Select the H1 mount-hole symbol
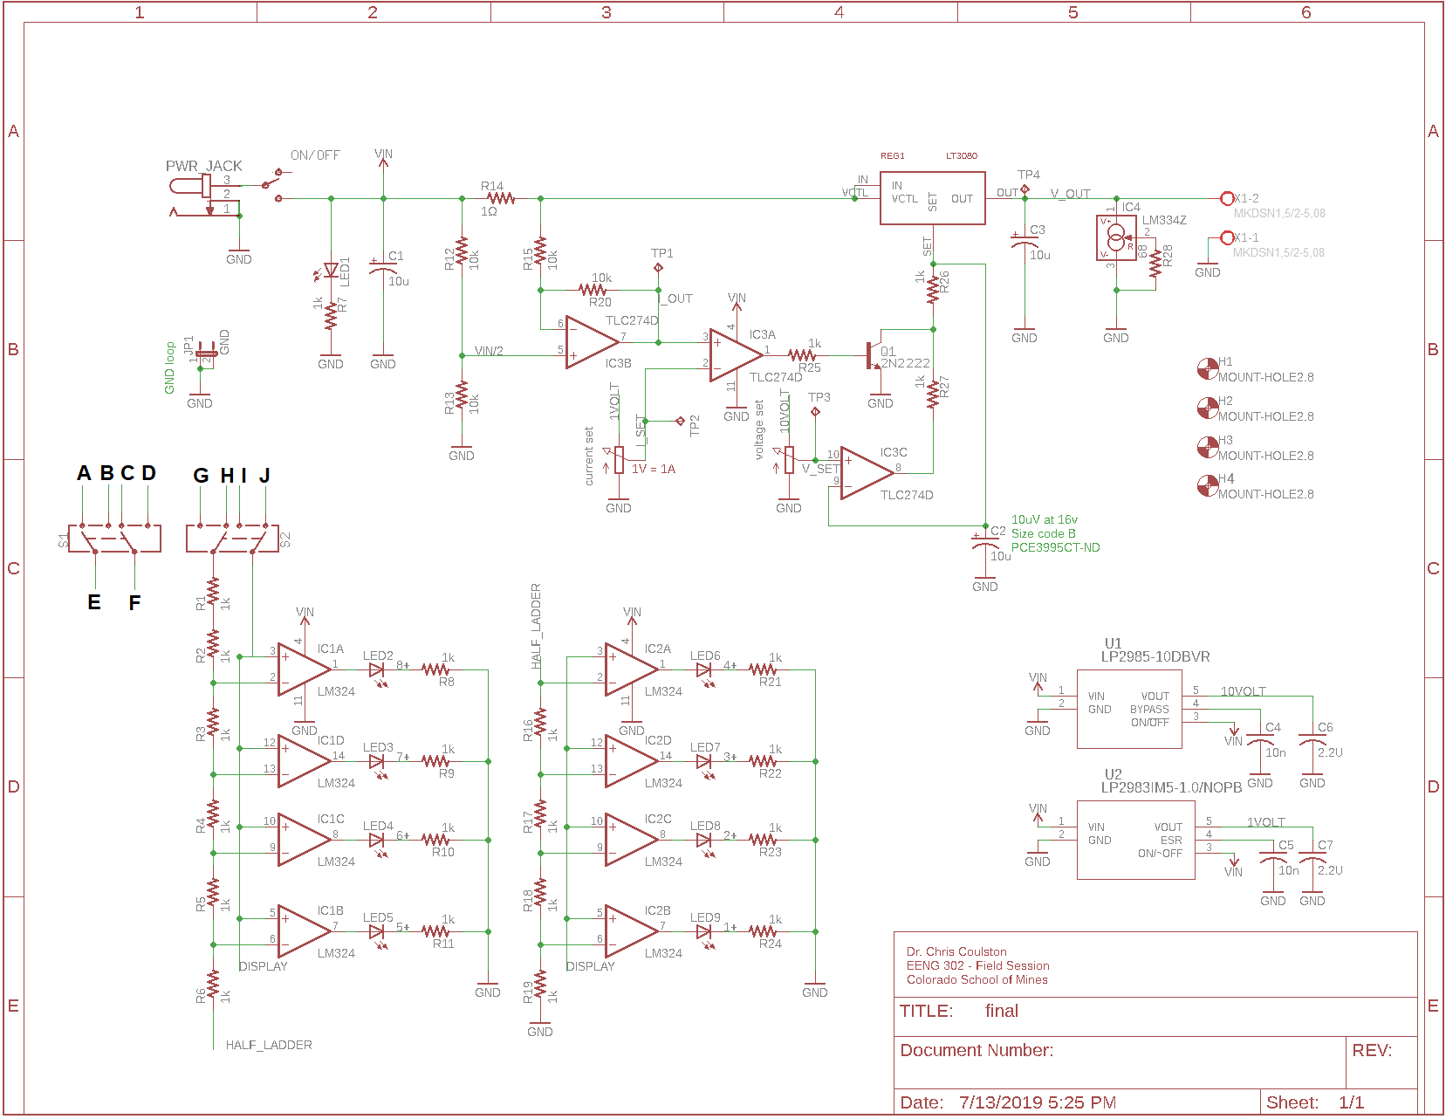Viewport: 1446px width, 1119px height. (1207, 369)
